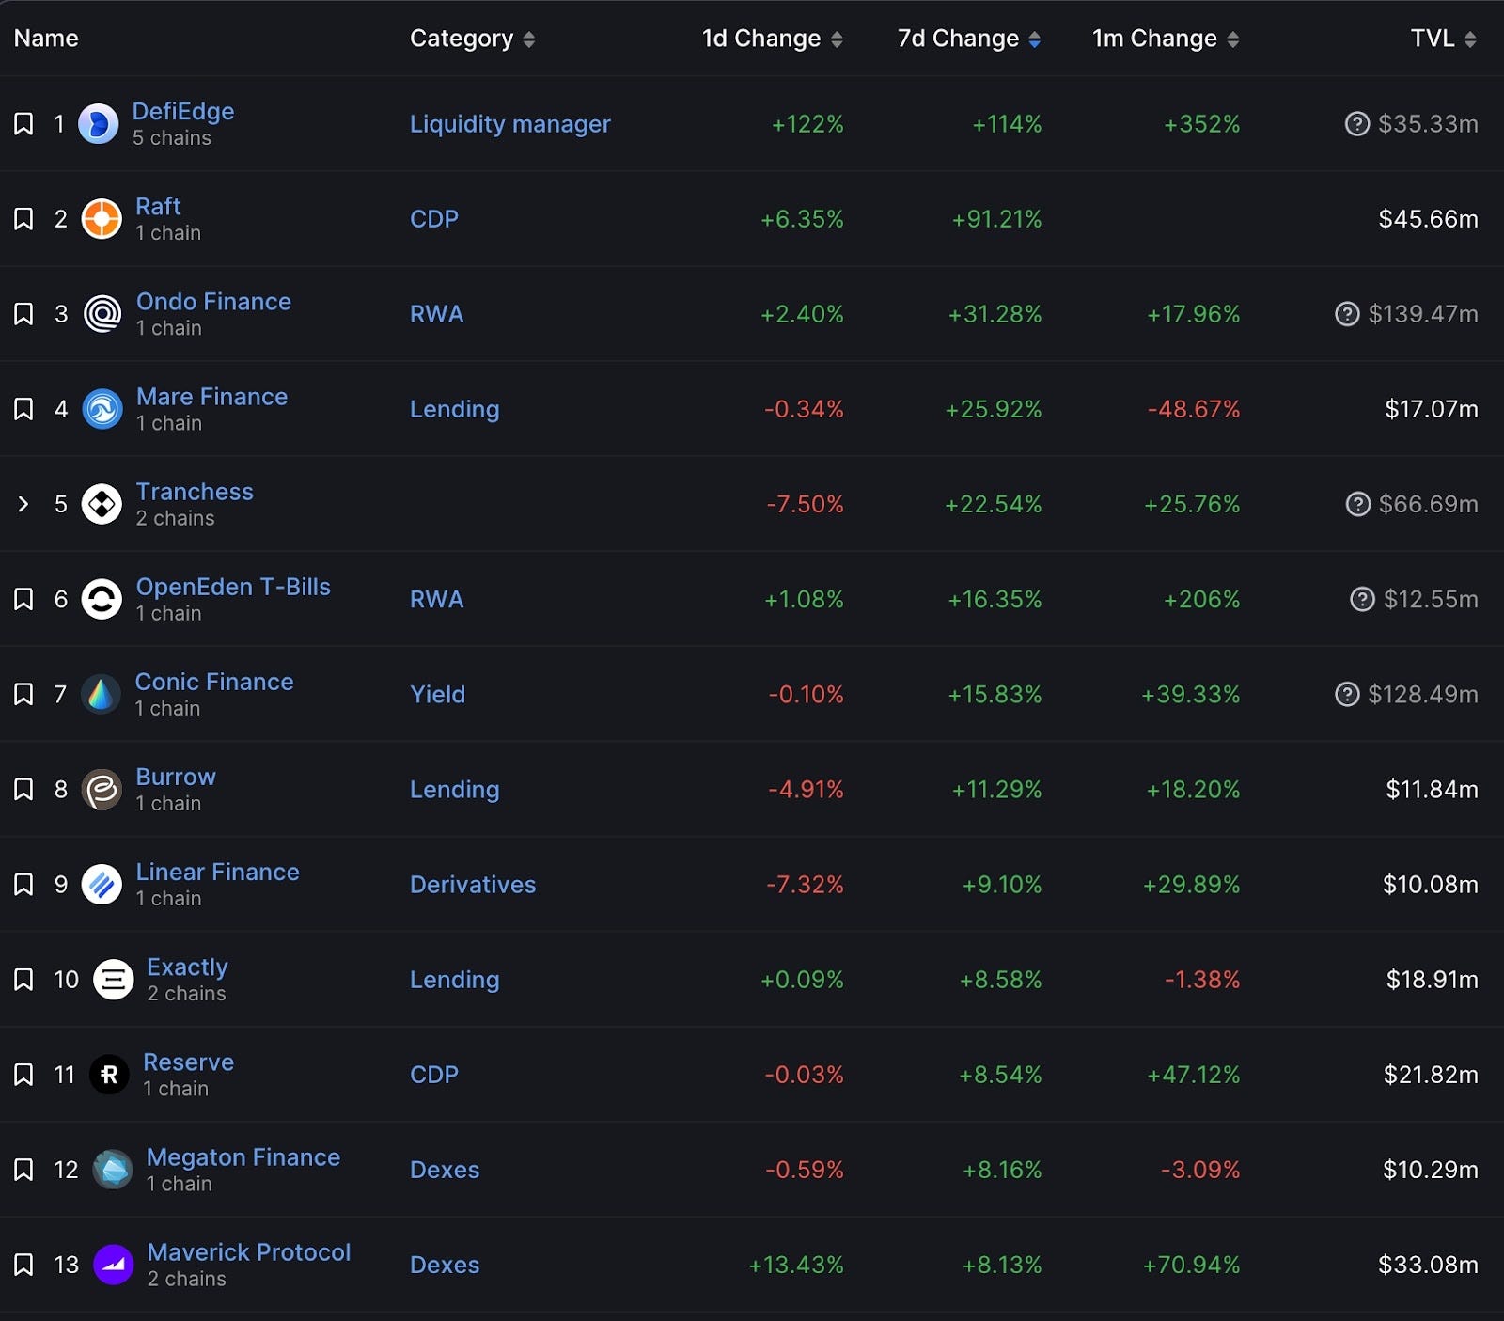The height and width of the screenshot is (1321, 1504).
Task: Click the Ondo Finance logo
Action: point(102,314)
